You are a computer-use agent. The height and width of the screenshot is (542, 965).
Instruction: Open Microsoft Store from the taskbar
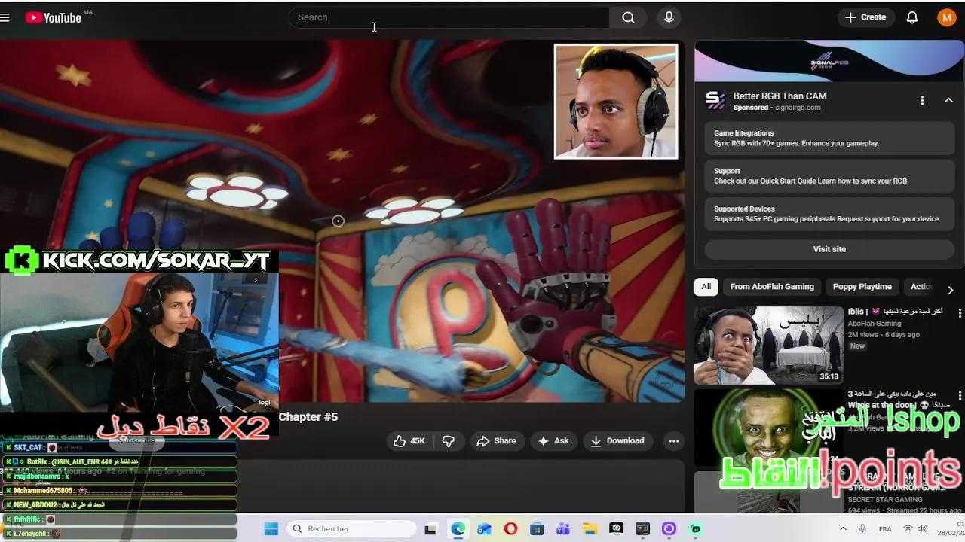pyautogui.click(x=537, y=528)
